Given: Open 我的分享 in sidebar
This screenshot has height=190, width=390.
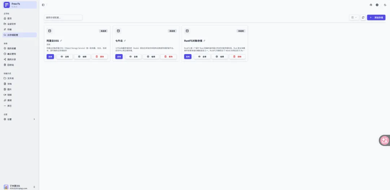Looking at the screenshot, I should click(19, 59).
